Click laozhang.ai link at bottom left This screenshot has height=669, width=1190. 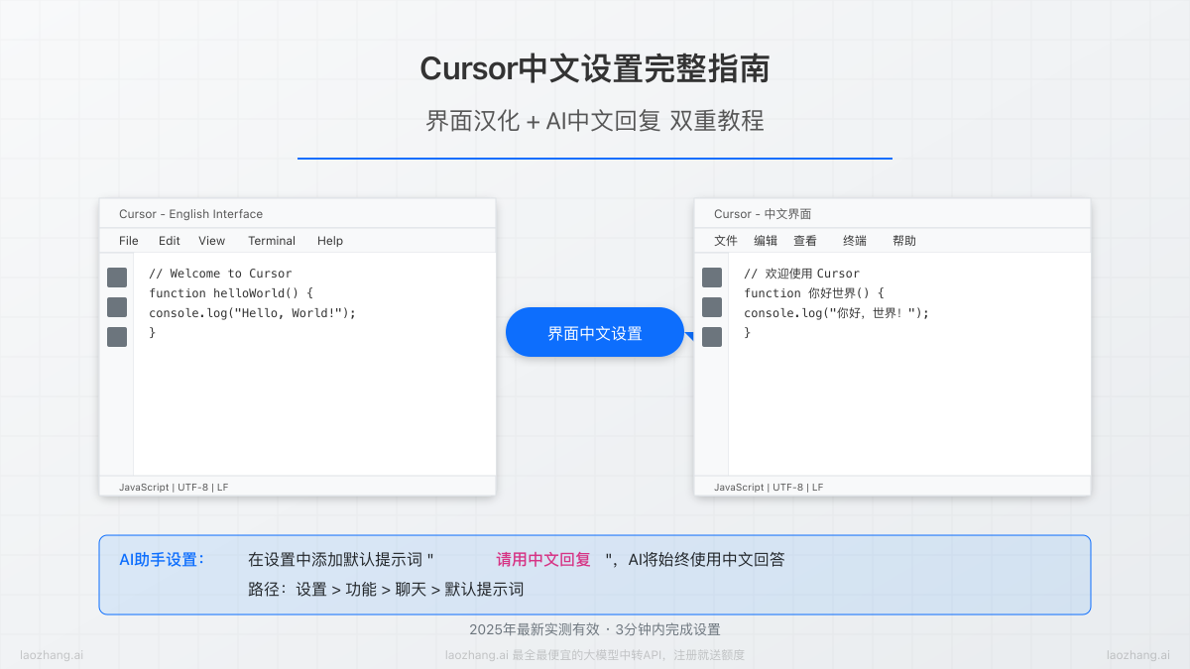[52, 655]
